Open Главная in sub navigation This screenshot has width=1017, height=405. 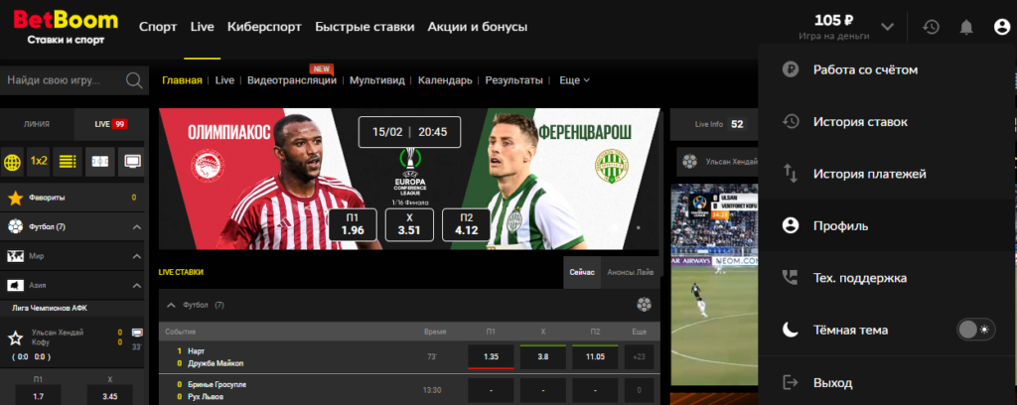[x=183, y=80]
